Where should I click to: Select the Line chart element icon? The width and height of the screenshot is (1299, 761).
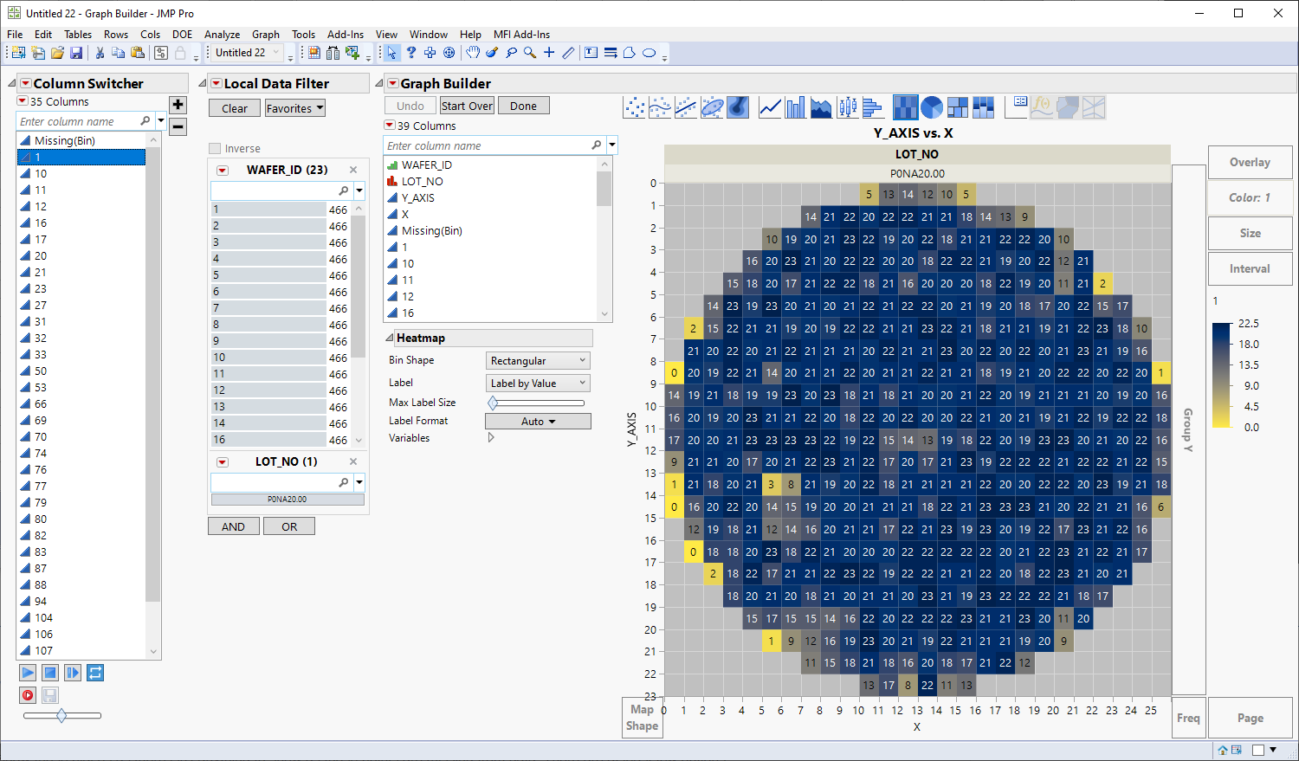pos(770,107)
